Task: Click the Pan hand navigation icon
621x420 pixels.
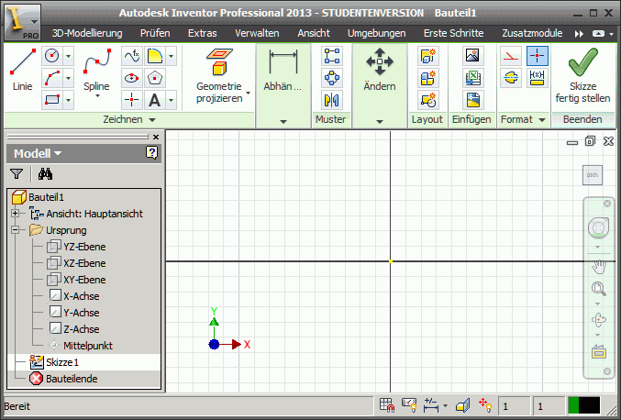Action: click(600, 267)
